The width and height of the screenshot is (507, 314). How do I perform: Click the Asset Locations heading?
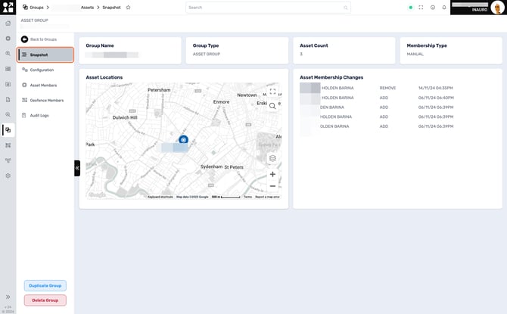click(x=104, y=77)
